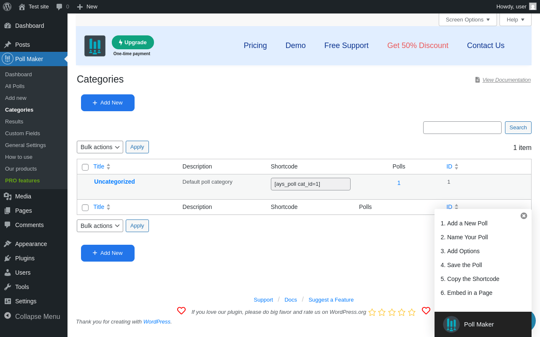Click the user avatar in the admin bar

pyautogui.click(x=533, y=7)
